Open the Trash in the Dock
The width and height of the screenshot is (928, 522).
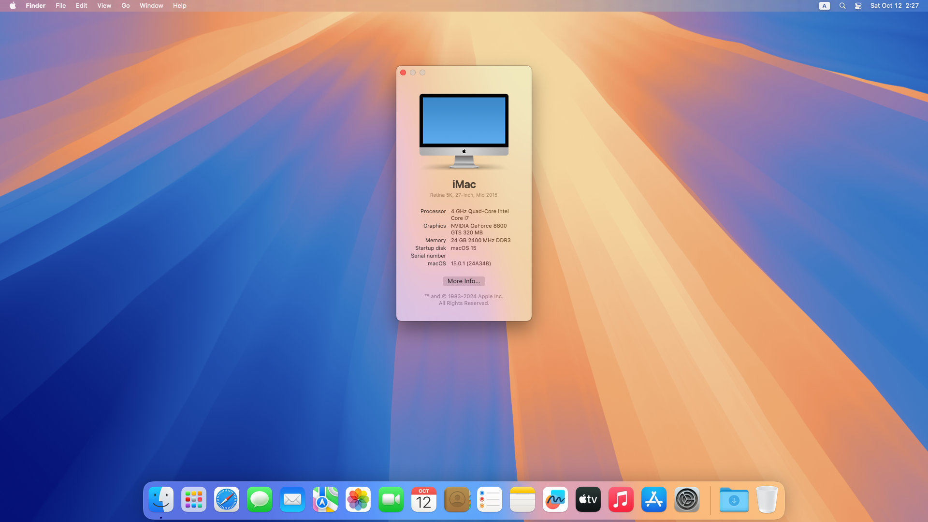(x=767, y=499)
